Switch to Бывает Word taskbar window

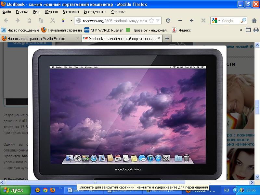(84, 190)
